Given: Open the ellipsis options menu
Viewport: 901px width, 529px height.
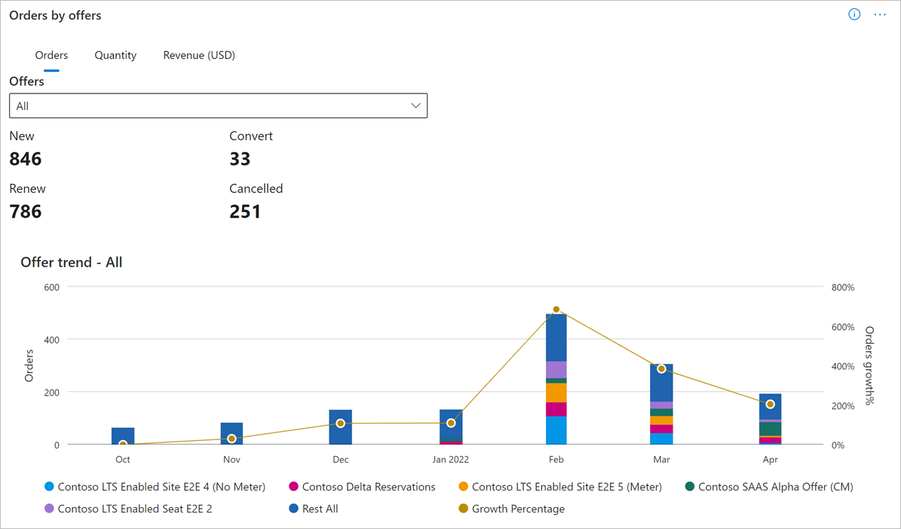Looking at the screenshot, I should [880, 14].
